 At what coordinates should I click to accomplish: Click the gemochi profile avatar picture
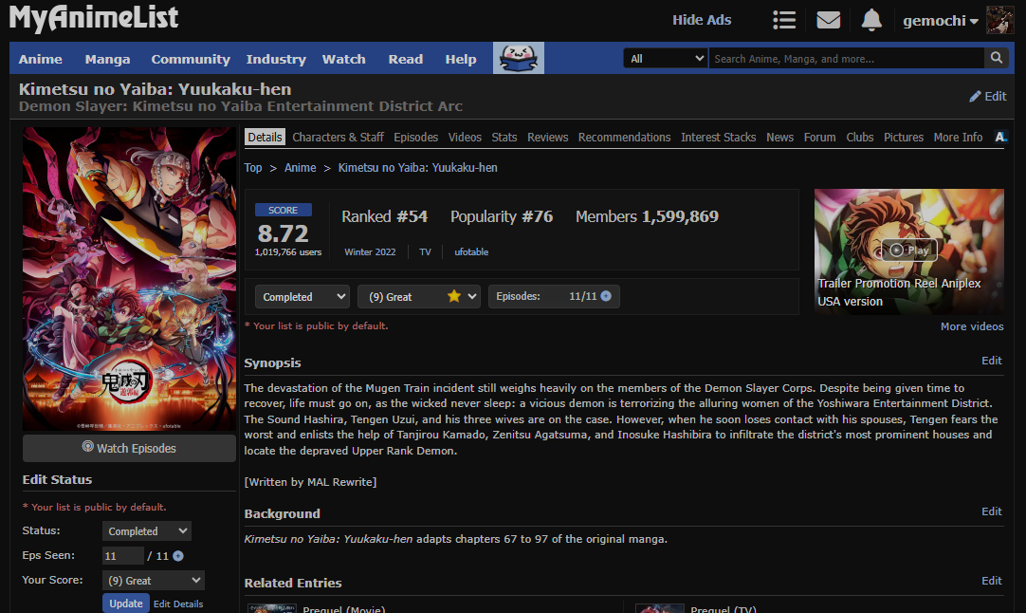click(999, 20)
